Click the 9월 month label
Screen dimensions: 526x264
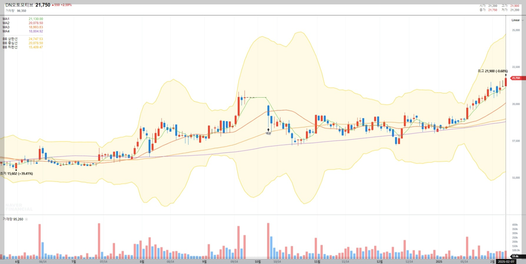(204, 262)
